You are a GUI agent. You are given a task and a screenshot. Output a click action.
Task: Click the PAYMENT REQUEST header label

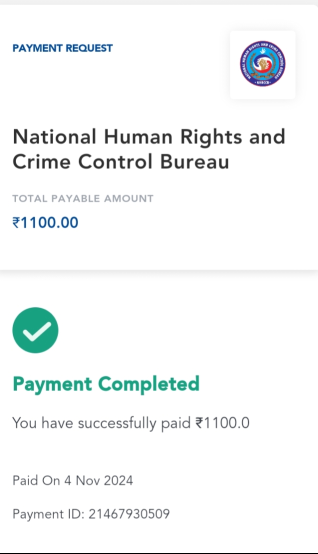click(62, 48)
